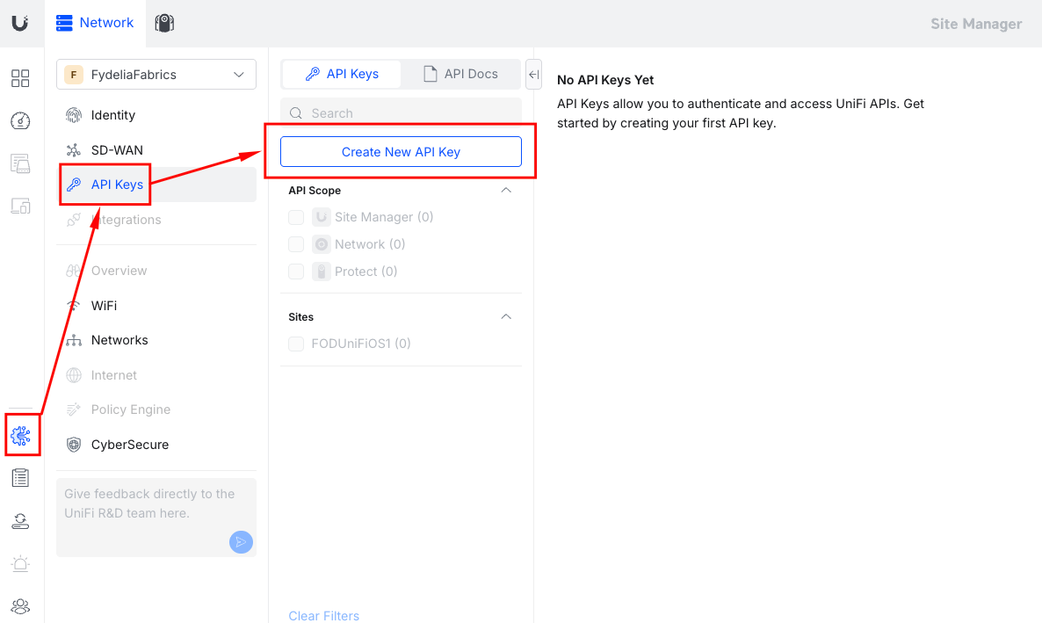
Task: Open the console list icon below speedometer
Action: (x=20, y=163)
